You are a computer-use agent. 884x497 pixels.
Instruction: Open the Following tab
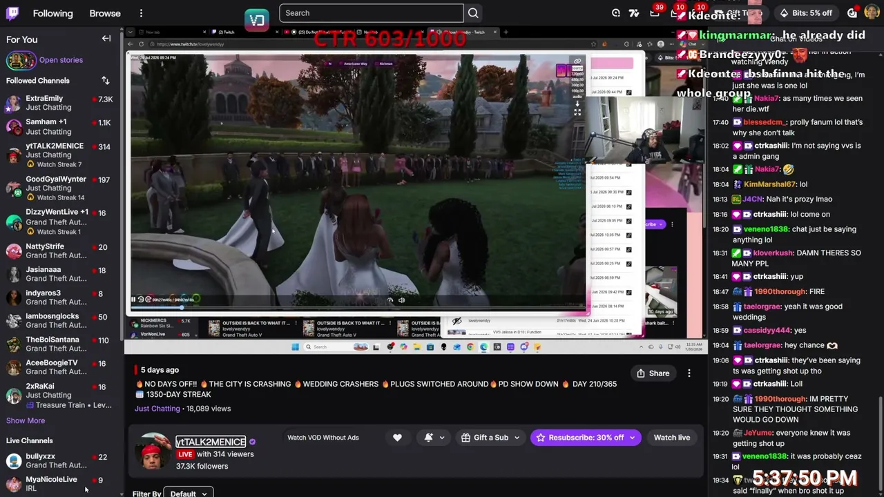point(52,13)
